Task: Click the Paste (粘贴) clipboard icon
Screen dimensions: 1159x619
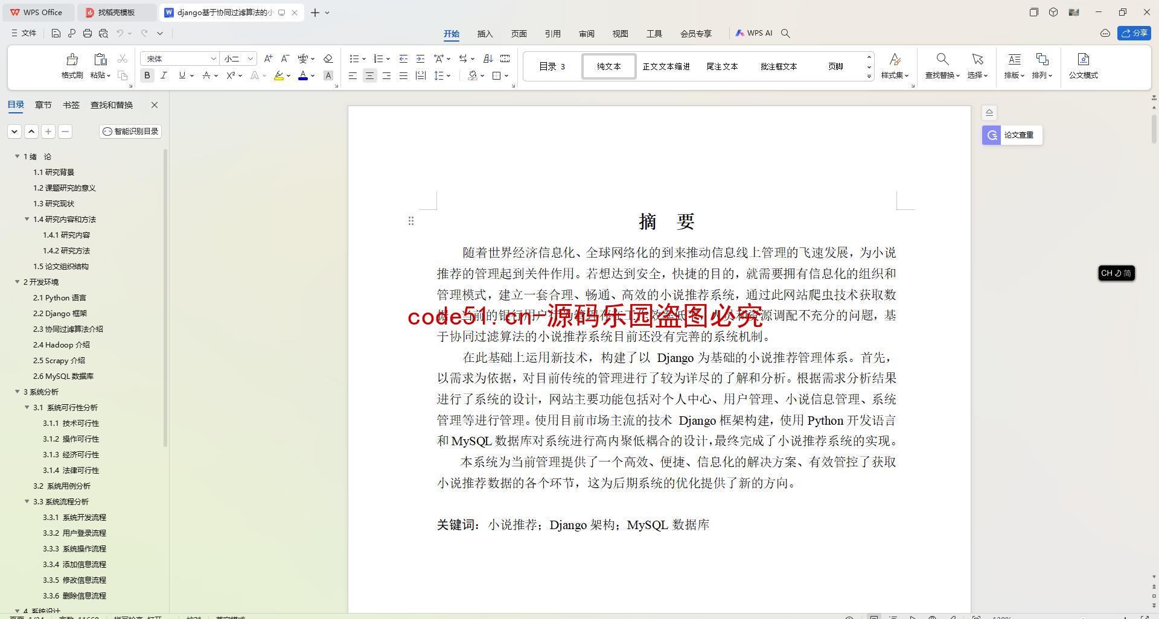Action: [x=100, y=59]
